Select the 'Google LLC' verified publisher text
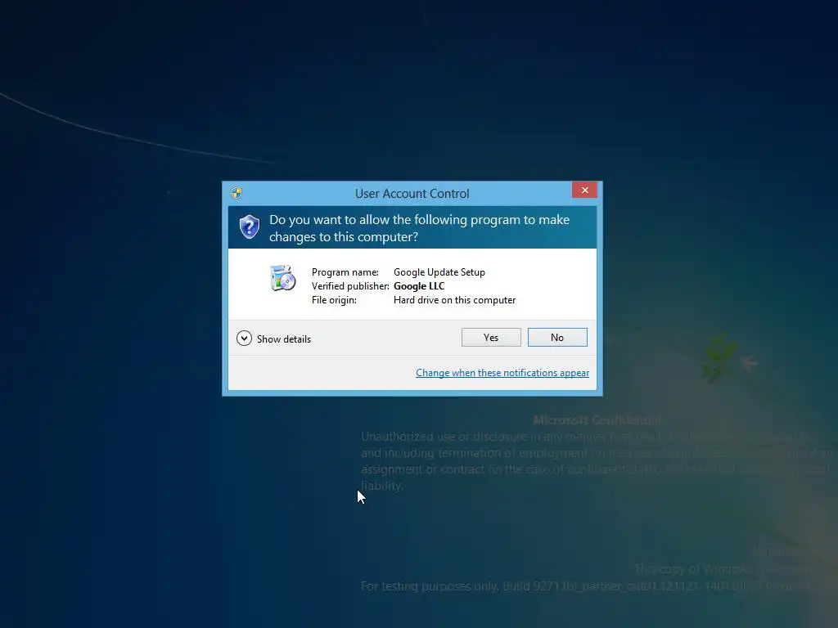 pyautogui.click(x=419, y=286)
